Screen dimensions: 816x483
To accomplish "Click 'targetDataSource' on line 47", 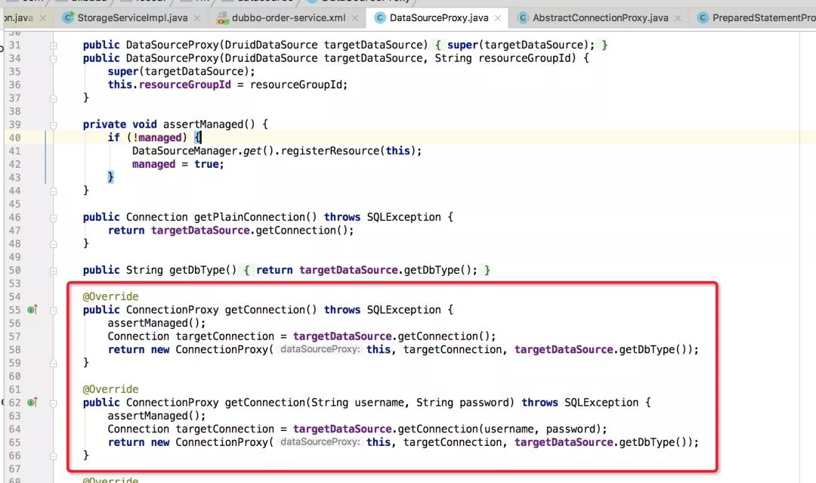I will (200, 230).
